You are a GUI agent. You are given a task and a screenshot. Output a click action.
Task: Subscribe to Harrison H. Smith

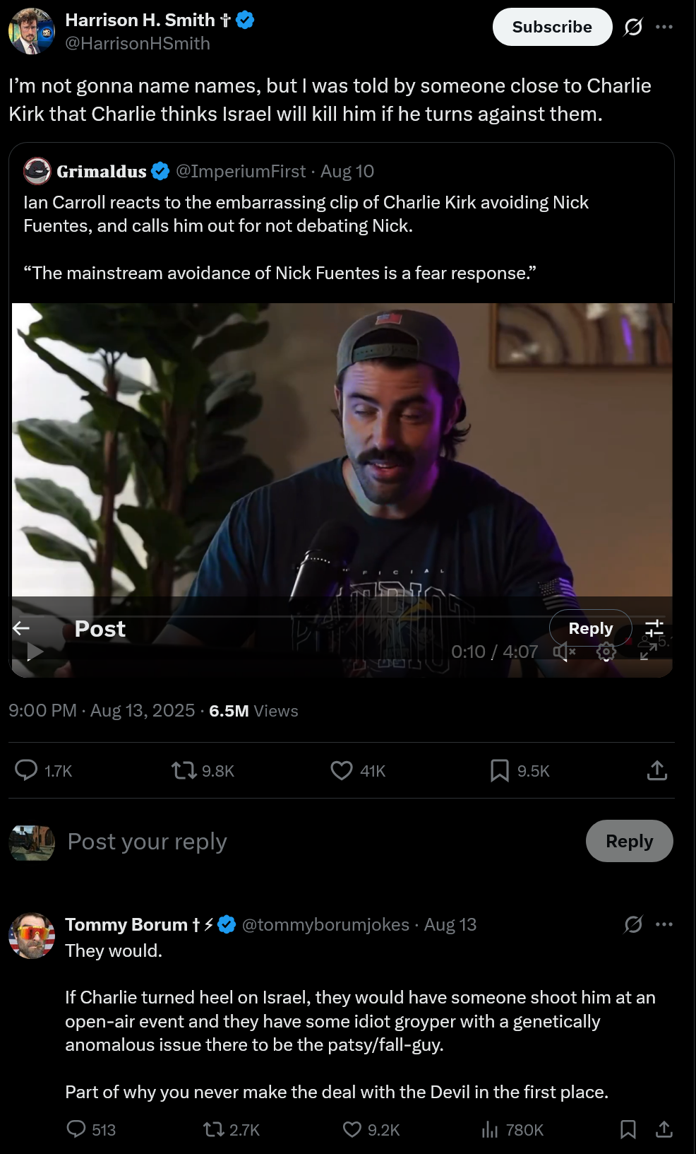click(552, 27)
